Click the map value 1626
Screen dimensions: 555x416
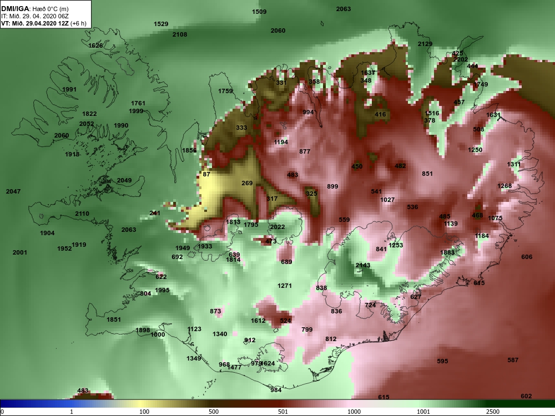pos(95,45)
